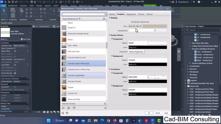
Task: Click Cut Pattern Foreground black color swatch
Action: pyautogui.click(x=148, y=81)
